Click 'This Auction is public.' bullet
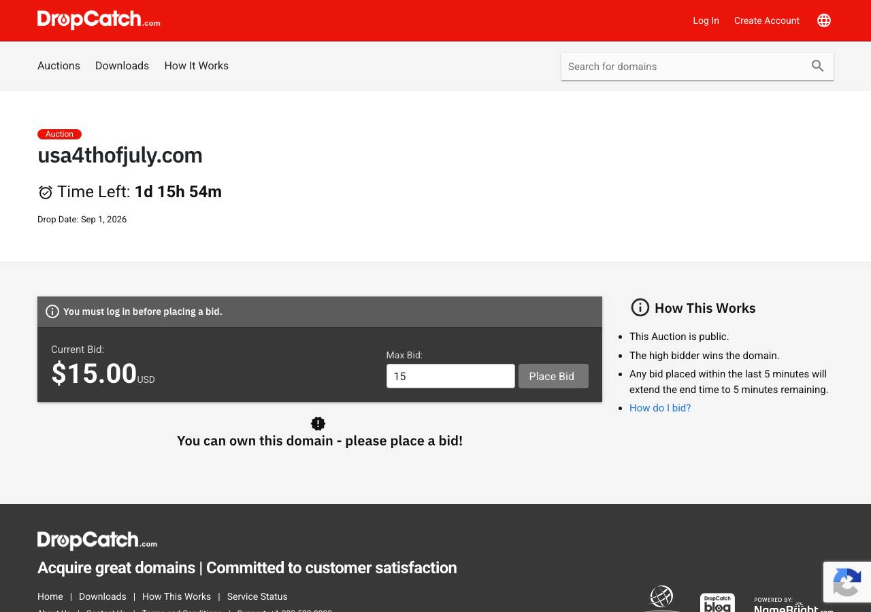The height and width of the screenshot is (612, 871). pos(679,337)
